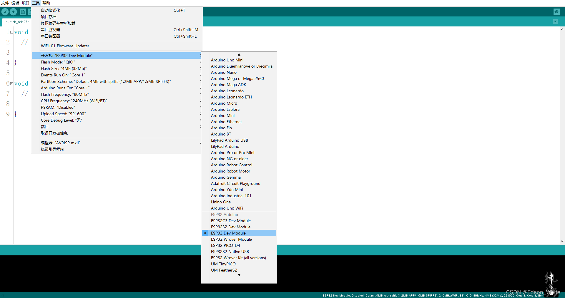Click the editor scrollbar down arrow
The width and height of the screenshot is (565, 298).
pos(562,241)
